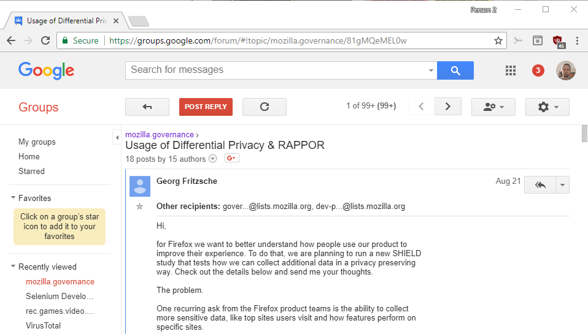Open Chrome three-dot menu
The image size is (588, 334).
click(577, 40)
